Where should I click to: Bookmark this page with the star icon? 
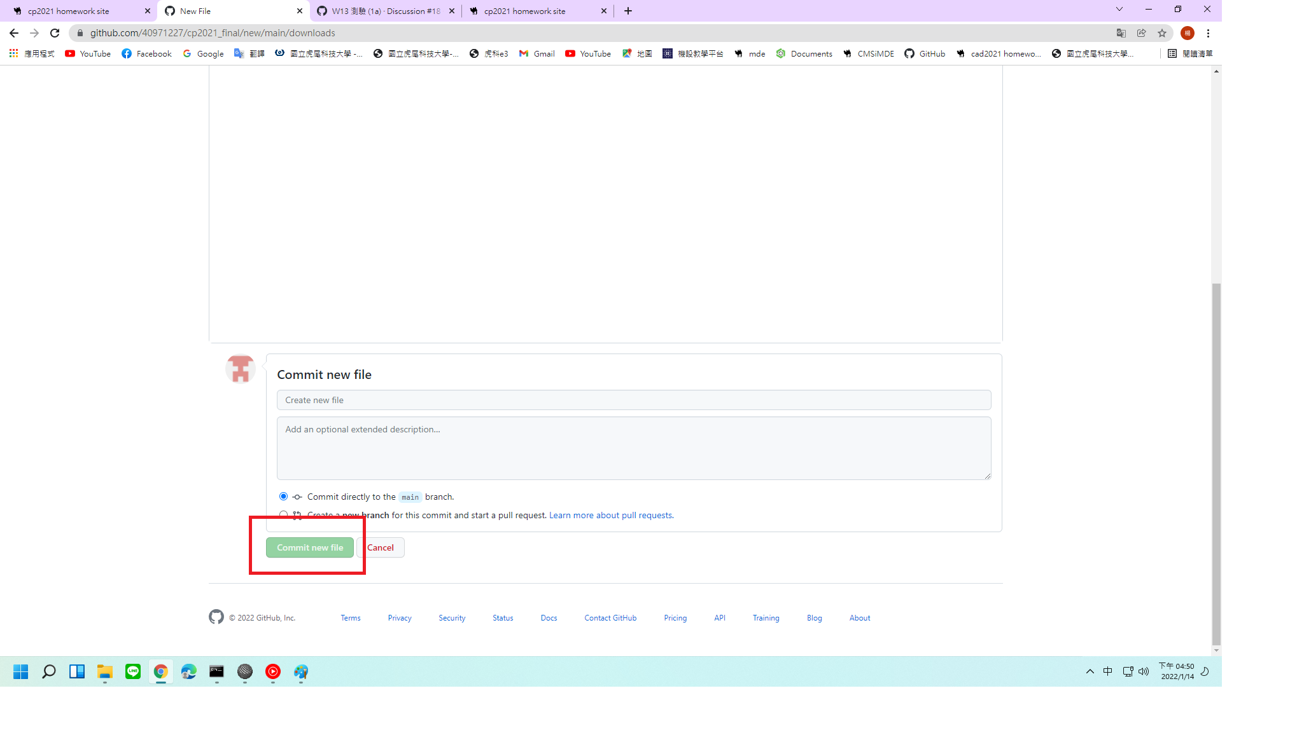[1162, 33]
